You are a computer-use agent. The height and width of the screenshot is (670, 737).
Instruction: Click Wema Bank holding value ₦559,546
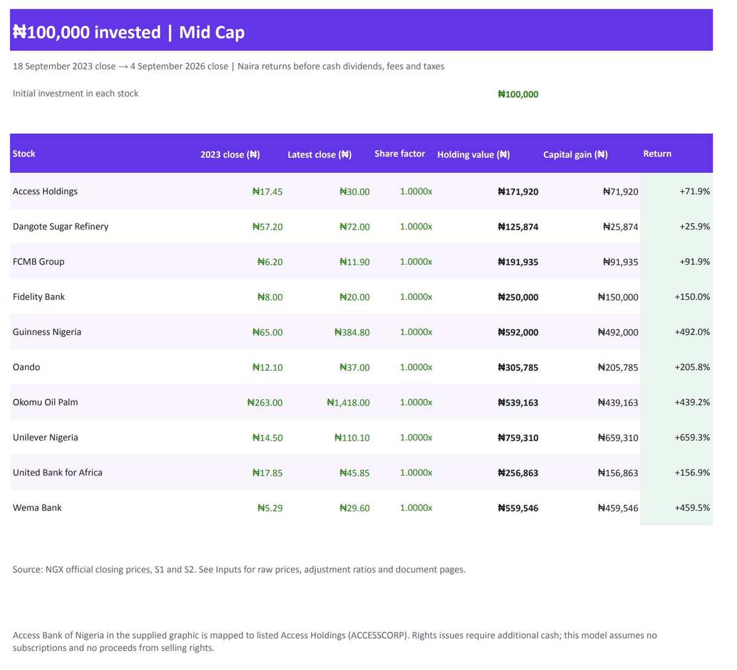tap(518, 508)
